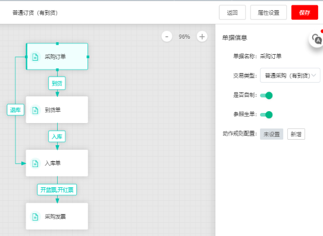Select the 采购订单 document icon
This screenshot has width=323, height=236.
(35, 57)
